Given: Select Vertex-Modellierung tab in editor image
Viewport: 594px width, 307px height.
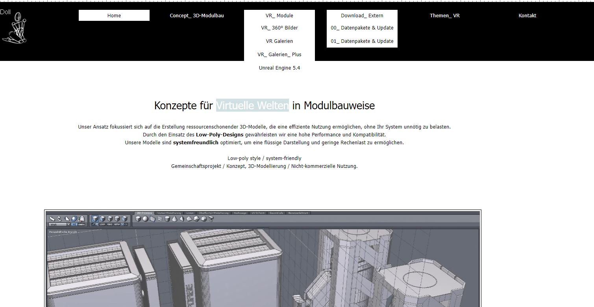Looking at the screenshot, I should click(x=169, y=213).
